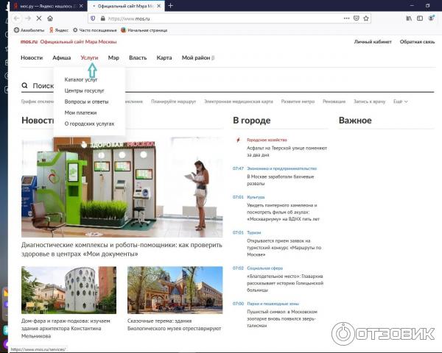Click the browser home icon
Image resolution: width=442 pixels, height=353 pixels.
point(50,18)
